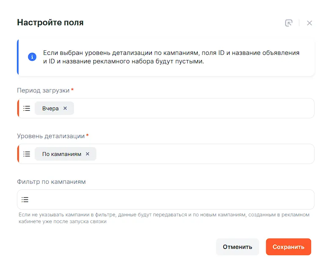Save settings with Сохранить button
This screenshot has height=265, width=326.
[288, 247]
